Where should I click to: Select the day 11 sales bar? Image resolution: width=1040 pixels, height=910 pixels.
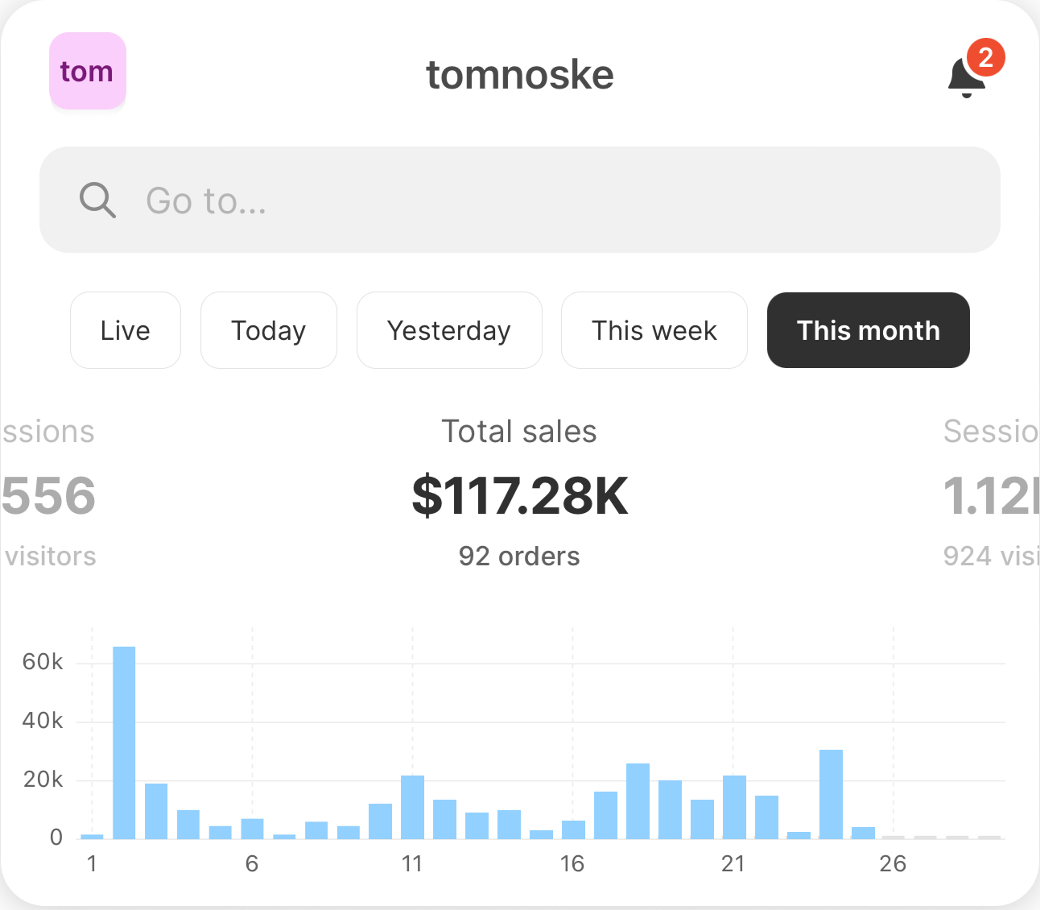coord(412,807)
